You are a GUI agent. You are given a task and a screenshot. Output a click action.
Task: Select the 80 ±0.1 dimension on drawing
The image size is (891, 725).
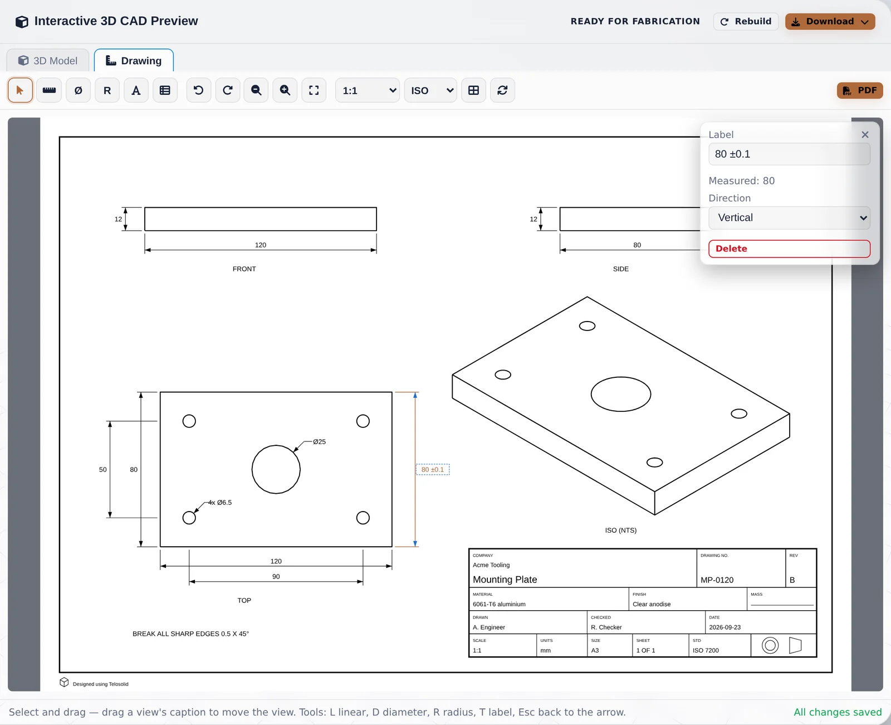[433, 470]
